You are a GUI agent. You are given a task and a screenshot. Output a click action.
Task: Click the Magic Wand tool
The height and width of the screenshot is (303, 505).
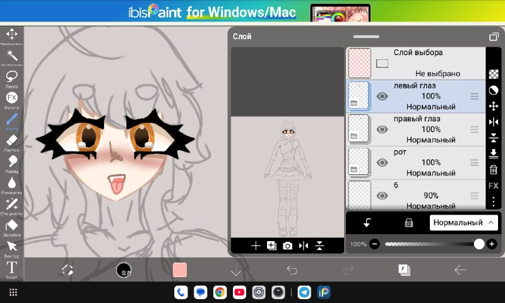point(11,57)
